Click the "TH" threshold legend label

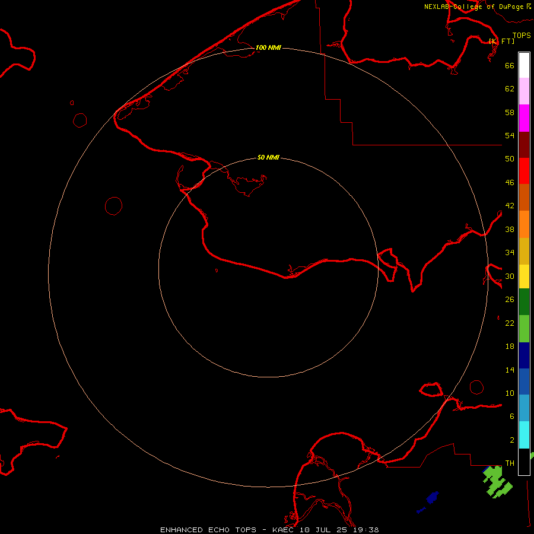(510, 463)
